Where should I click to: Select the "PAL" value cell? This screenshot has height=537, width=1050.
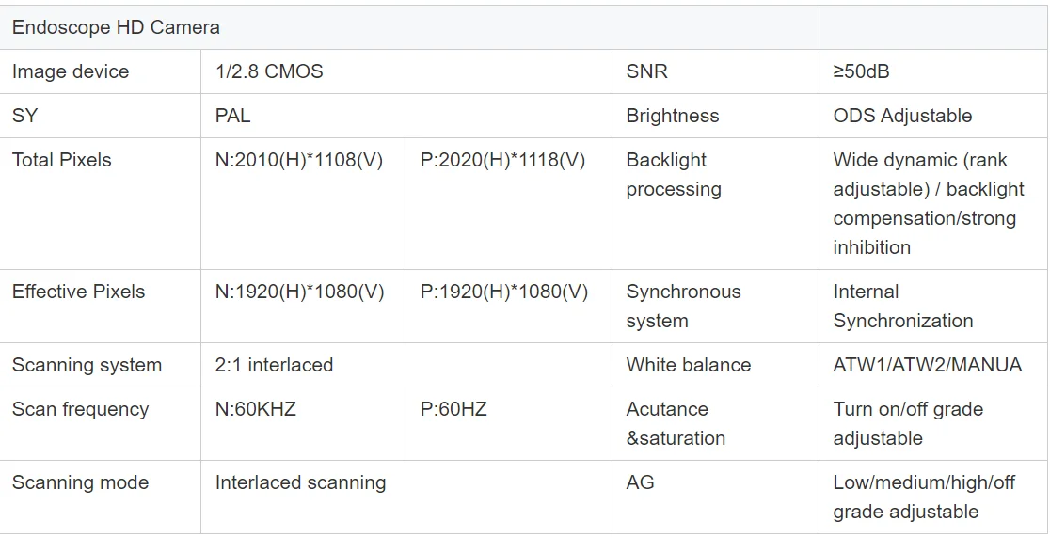point(233,116)
